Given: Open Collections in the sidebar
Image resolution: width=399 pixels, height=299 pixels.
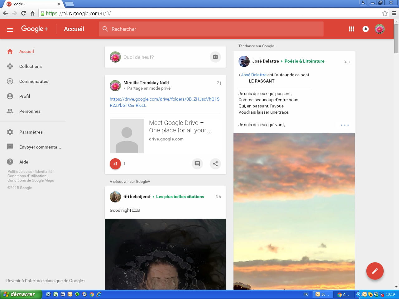Looking at the screenshot, I should click(x=30, y=66).
